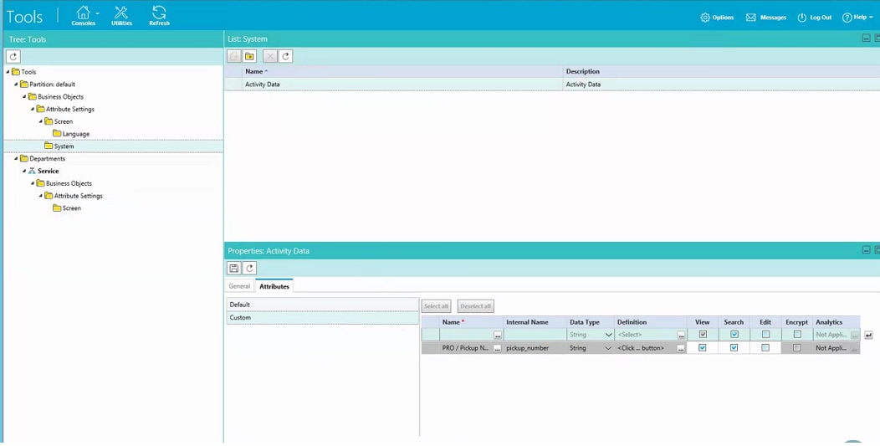
Task: Open Definition ellipsis in the new row
Action: (x=681, y=335)
